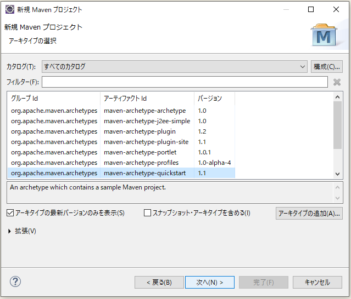351x299 pixels.
Task: Click the 構成(C)... button
Action: (x=327, y=66)
